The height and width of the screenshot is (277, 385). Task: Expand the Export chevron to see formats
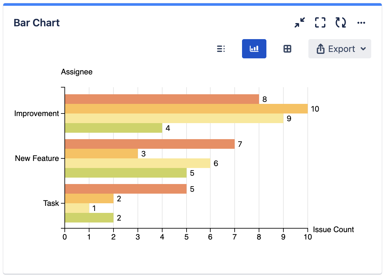[x=363, y=49]
